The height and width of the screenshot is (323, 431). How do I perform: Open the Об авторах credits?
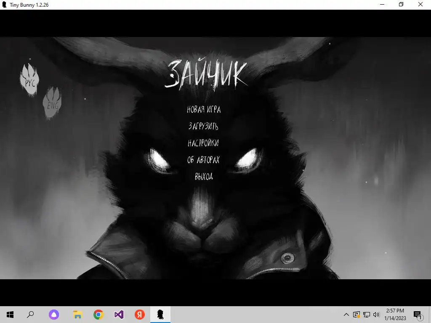203,159
